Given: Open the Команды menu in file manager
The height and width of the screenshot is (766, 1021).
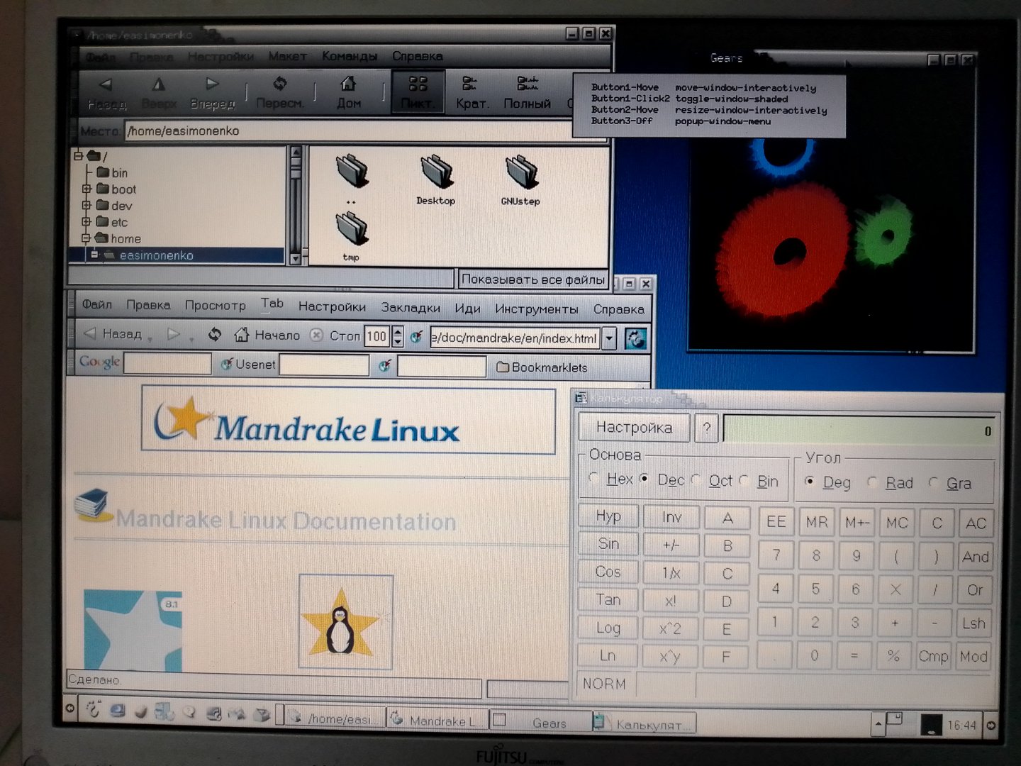Looking at the screenshot, I should point(349,56).
